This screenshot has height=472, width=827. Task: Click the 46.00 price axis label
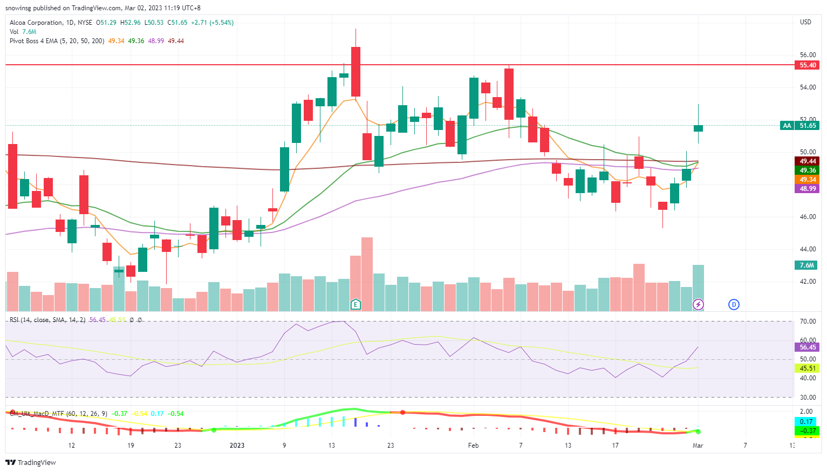(808, 217)
